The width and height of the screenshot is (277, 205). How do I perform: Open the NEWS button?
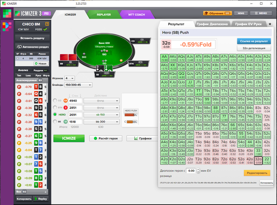(x=241, y=13)
